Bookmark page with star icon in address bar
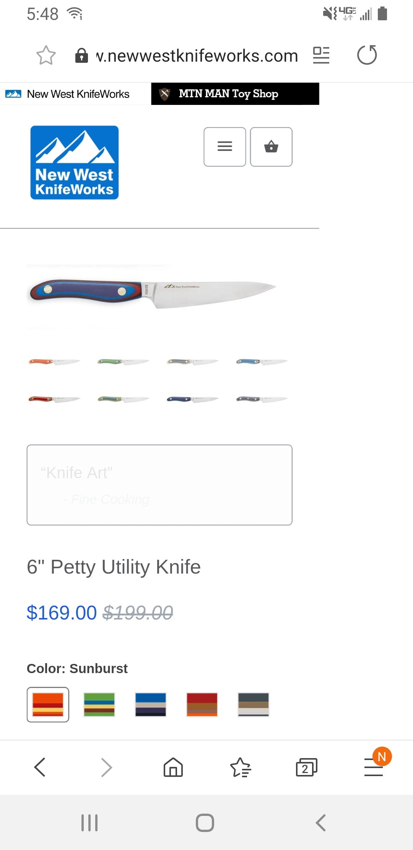This screenshot has width=413, height=850. tap(46, 56)
